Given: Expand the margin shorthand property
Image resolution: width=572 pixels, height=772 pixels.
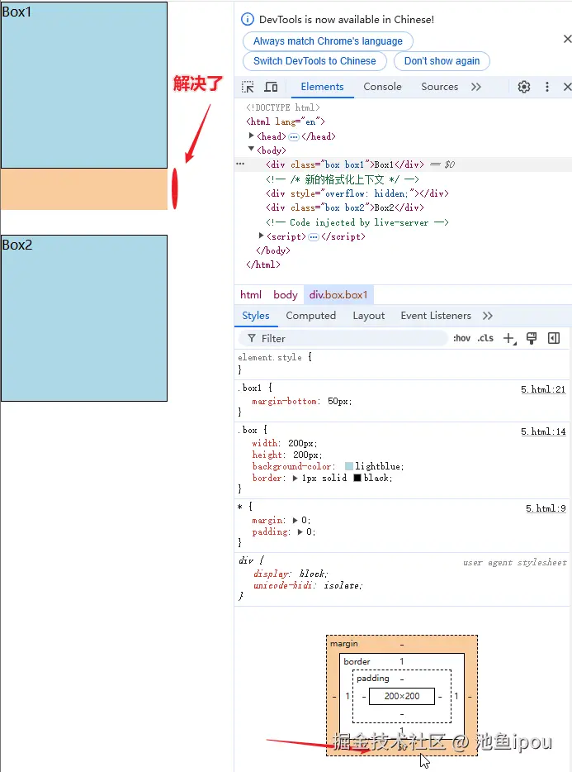Looking at the screenshot, I should tap(295, 521).
